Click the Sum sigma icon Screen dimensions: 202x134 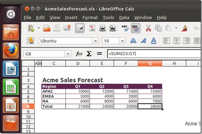click(x=89, y=54)
